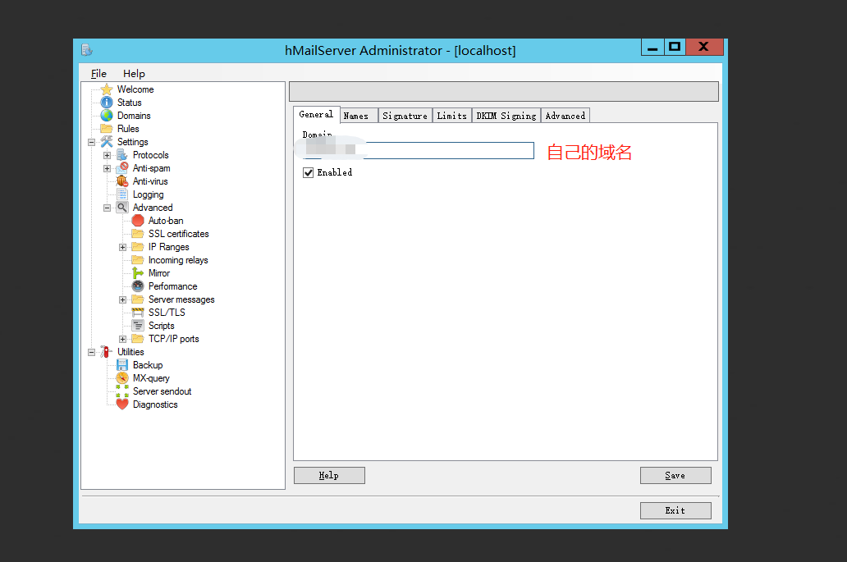Select the Logging label in tree
This screenshot has width=847, height=562.
(148, 194)
